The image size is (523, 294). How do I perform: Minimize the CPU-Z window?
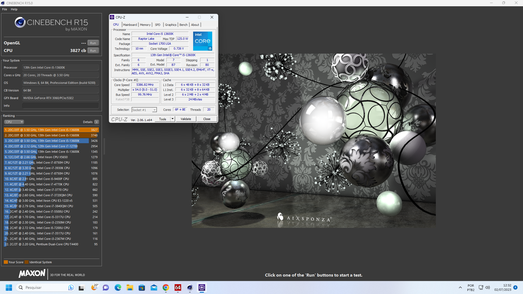click(187, 17)
